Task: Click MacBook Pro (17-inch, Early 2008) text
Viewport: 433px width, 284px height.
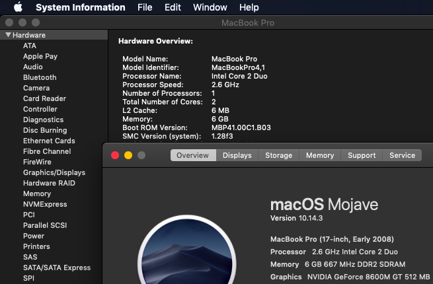Action: click(332, 239)
